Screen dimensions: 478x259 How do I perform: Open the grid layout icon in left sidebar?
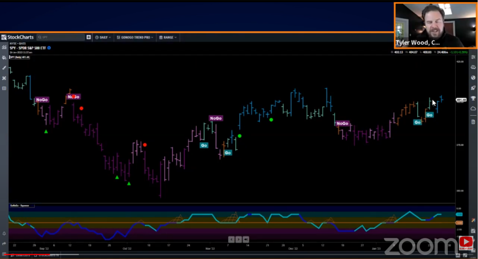coord(4,88)
